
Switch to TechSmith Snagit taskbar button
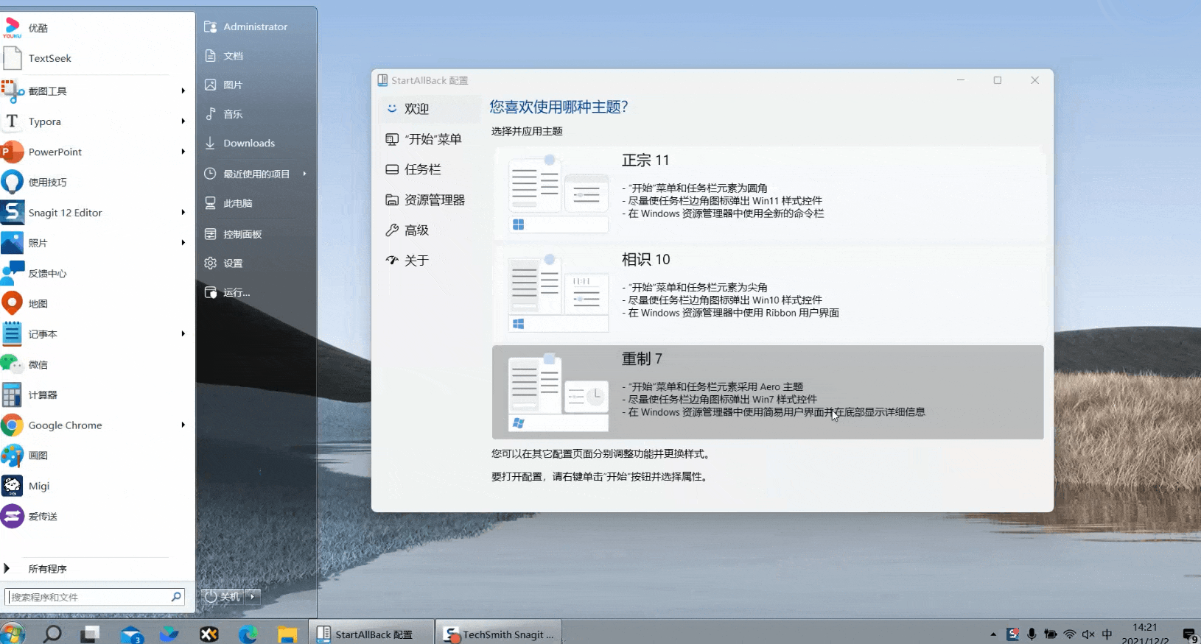(x=499, y=634)
